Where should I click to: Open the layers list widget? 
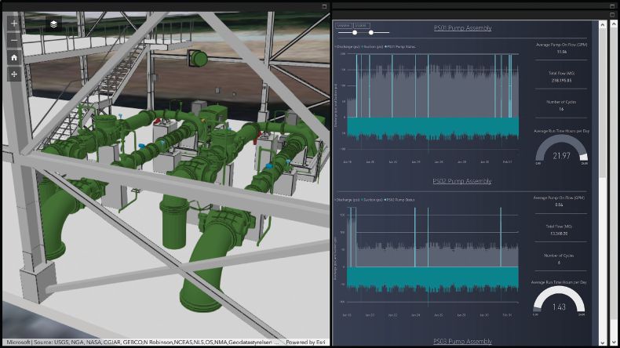click(x=53, y=24)
